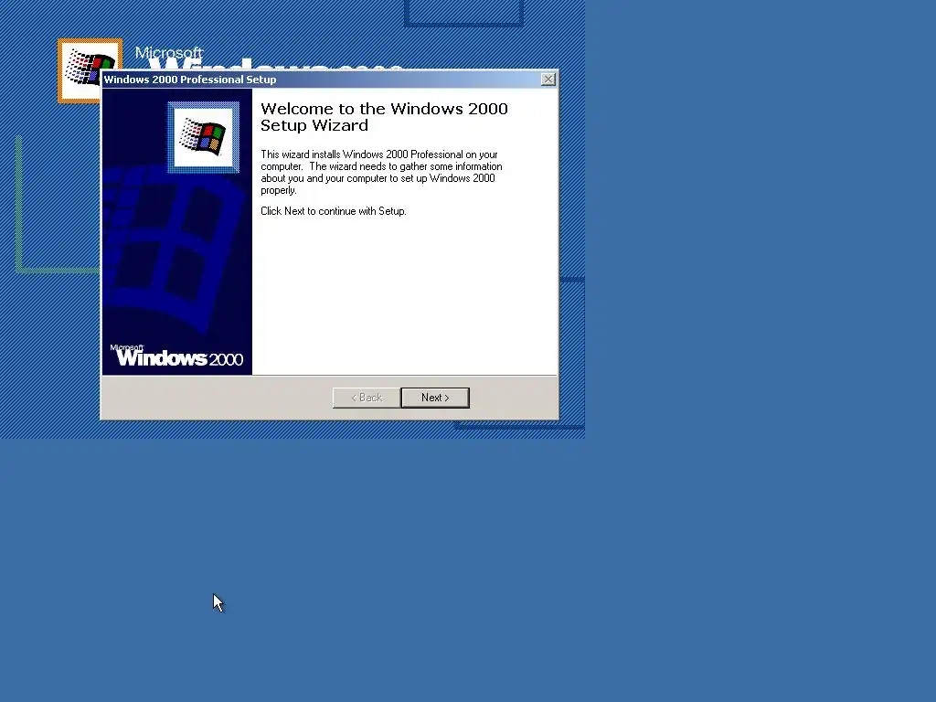The height and width of the screenshot is (702, 936).
Task: Click the 'Click Next to continue with Setup.' text
Action: pos(333,211)
